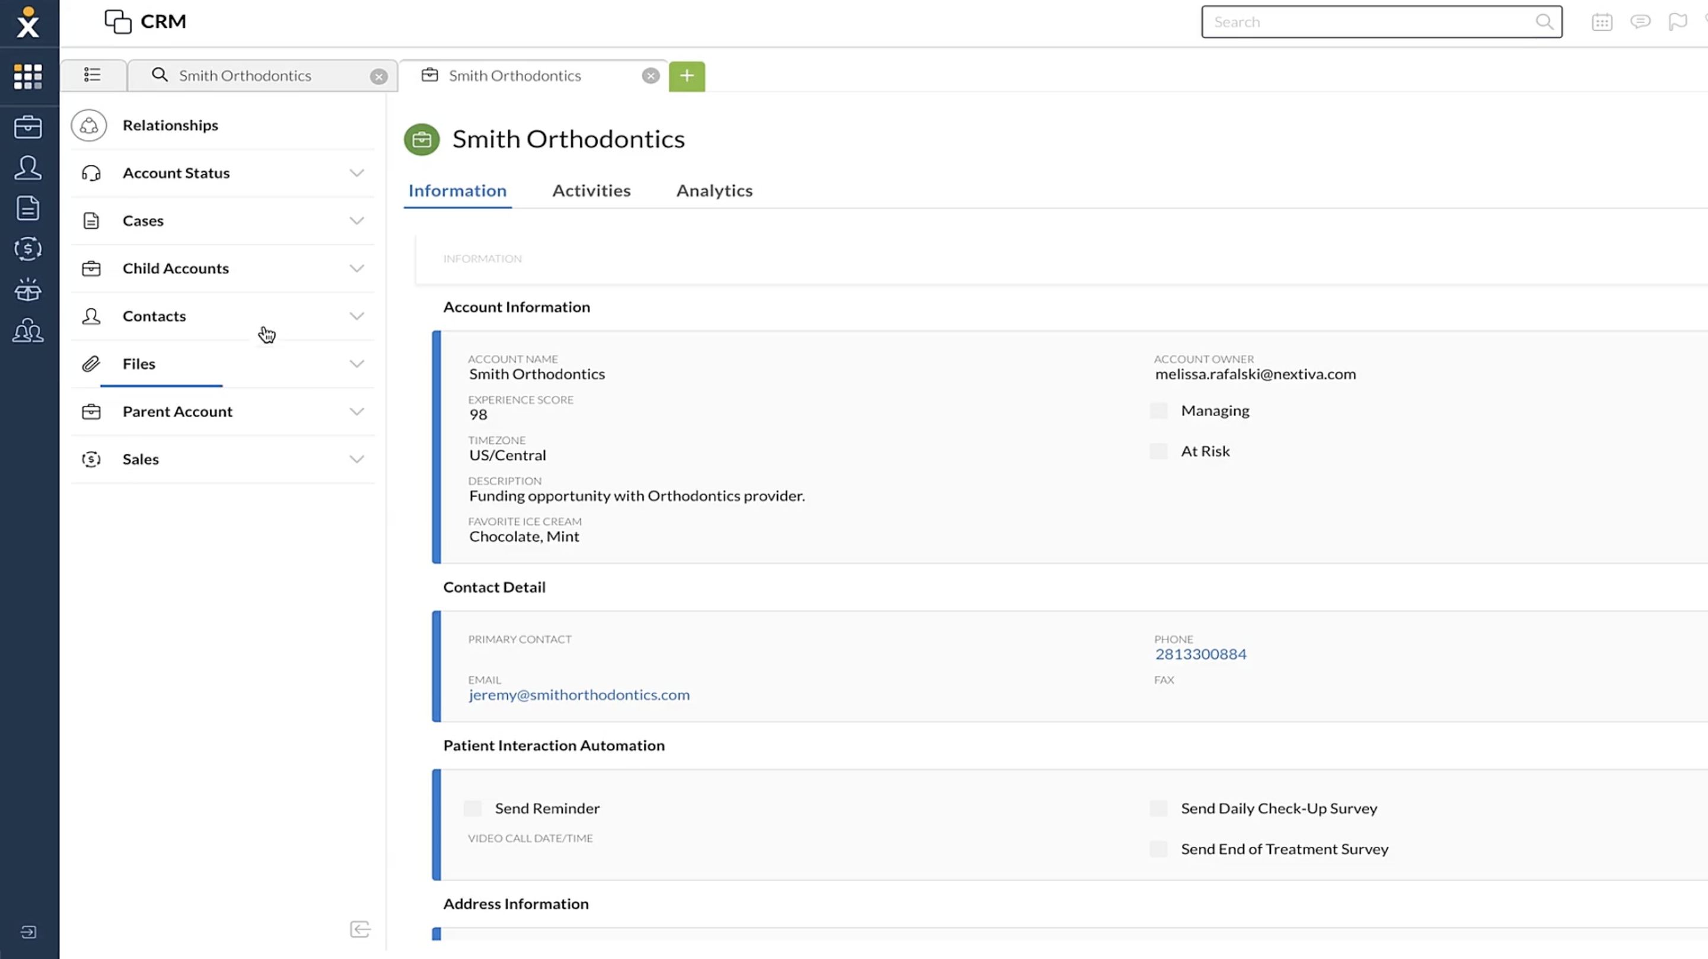Click the Relationships sidebar icon

89,124
